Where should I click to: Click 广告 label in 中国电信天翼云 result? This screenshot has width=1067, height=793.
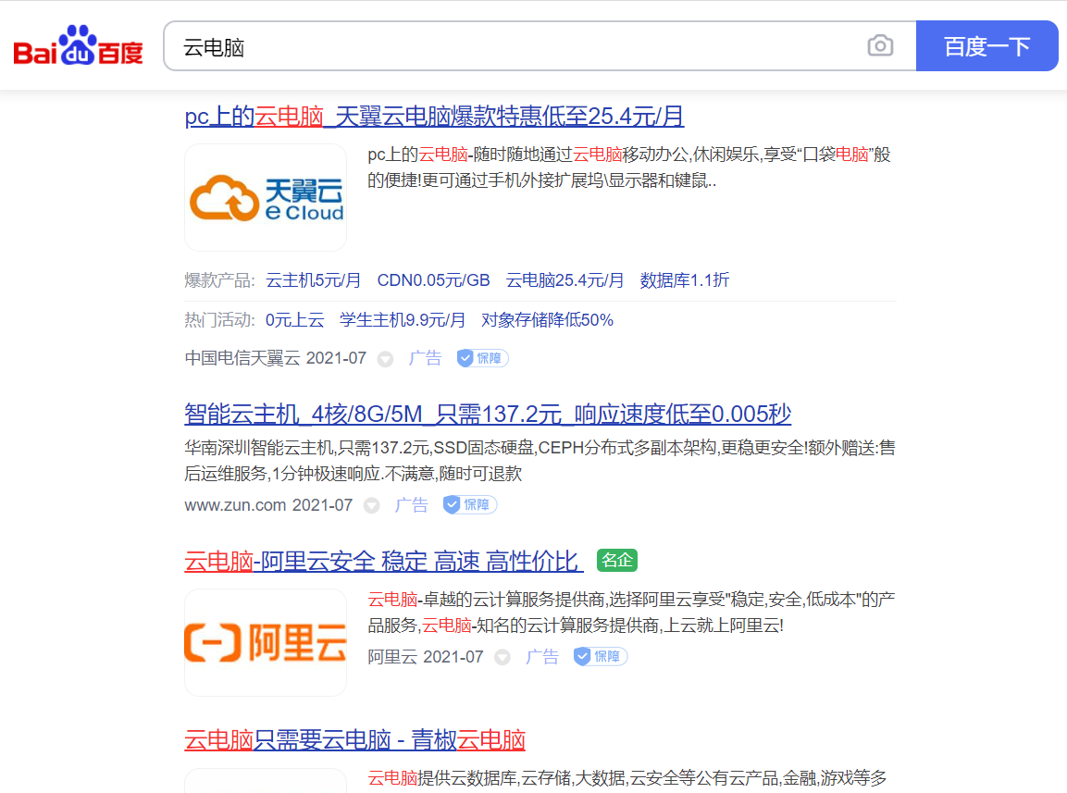(x=426, y=358)
